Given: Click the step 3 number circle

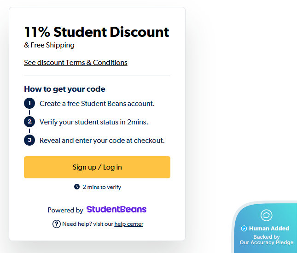Looking at the screenshot, I should point(29,140).
